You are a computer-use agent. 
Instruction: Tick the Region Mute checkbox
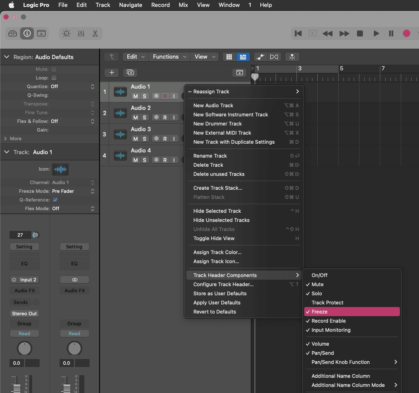[54, 69]
